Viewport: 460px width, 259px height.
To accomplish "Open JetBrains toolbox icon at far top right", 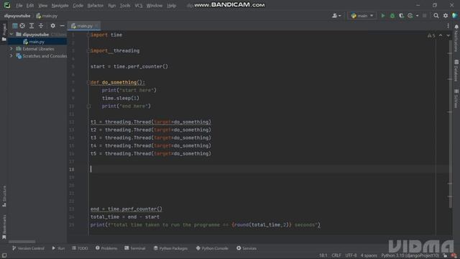I will click(455, 16).
